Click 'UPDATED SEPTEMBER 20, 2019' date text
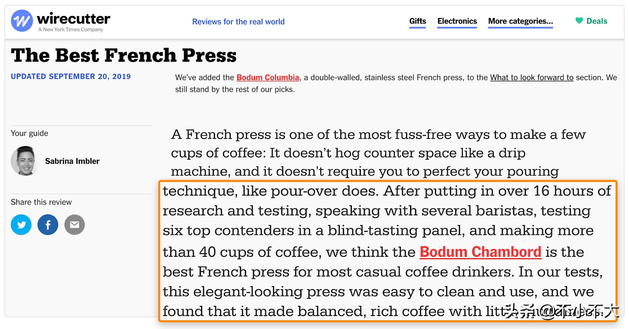The height and width of the screenshot is (329, 629). coord(71,77)
